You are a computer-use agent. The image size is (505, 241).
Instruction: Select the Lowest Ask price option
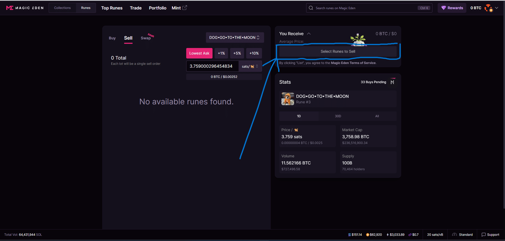coord(199,53)
